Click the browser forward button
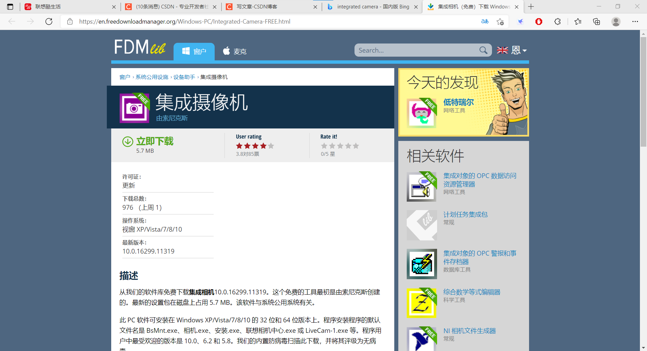 click(x=30, y=22)
